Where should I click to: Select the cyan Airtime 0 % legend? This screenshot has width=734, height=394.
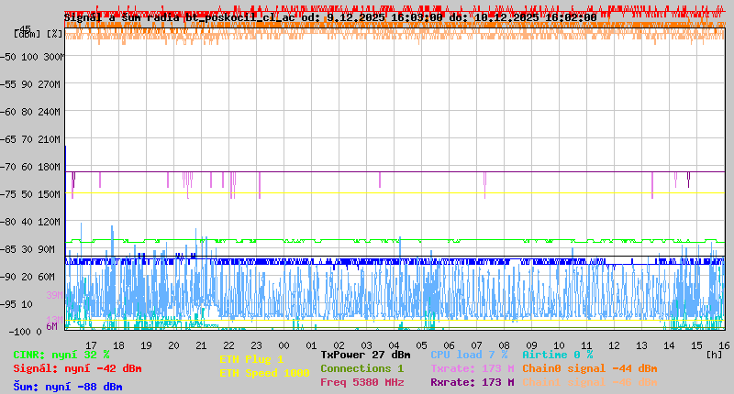pos(557,355)
